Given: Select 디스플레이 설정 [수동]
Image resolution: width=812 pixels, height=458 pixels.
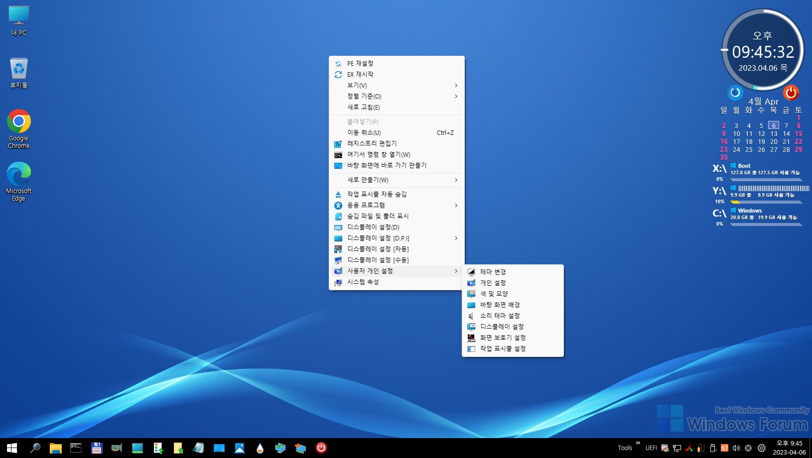Looking at the screenshot, I should (x=397, y=260).
